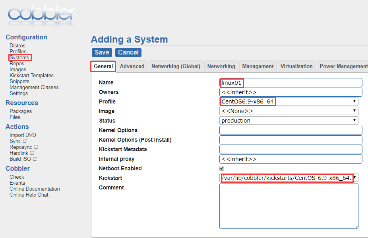Open the Snippets link
This screenshot has height=238, width=368.
(19, 82)
